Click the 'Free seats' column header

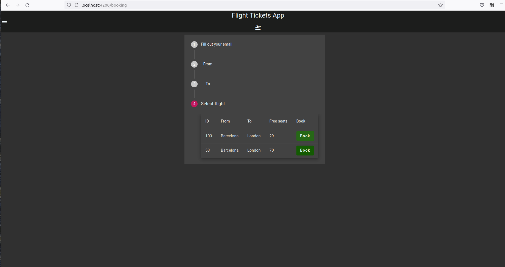278,121
